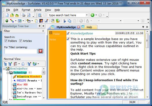Click the orange and blue square image icon
Image resolution: width=152 pixels, height=106 pixels.
41,21
